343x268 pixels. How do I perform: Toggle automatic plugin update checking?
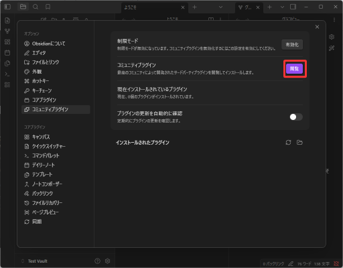(296, 117)
